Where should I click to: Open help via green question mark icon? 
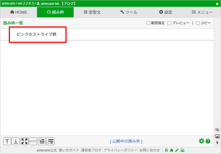coord(208,141)
